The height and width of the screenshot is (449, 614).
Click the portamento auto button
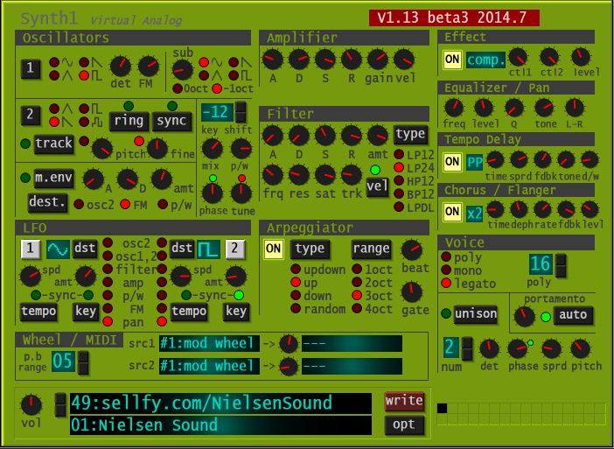click(x=573, y=315)
